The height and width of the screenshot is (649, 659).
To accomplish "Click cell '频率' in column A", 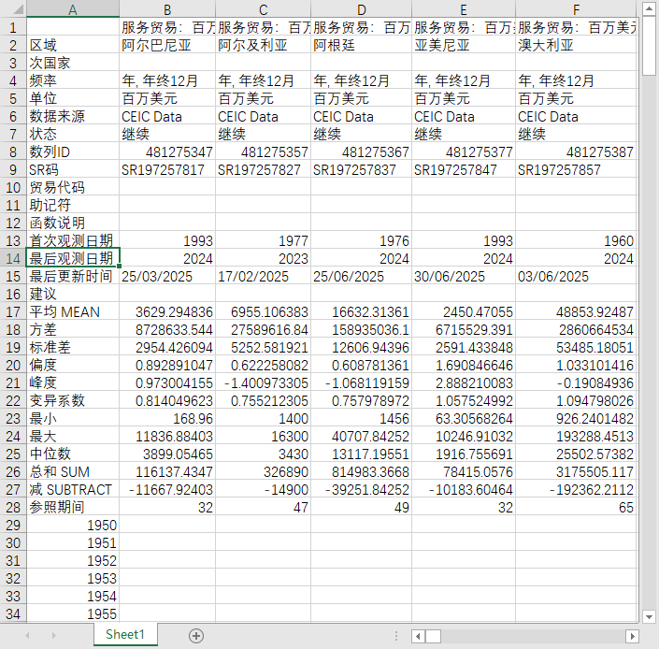I will [73, 79].
